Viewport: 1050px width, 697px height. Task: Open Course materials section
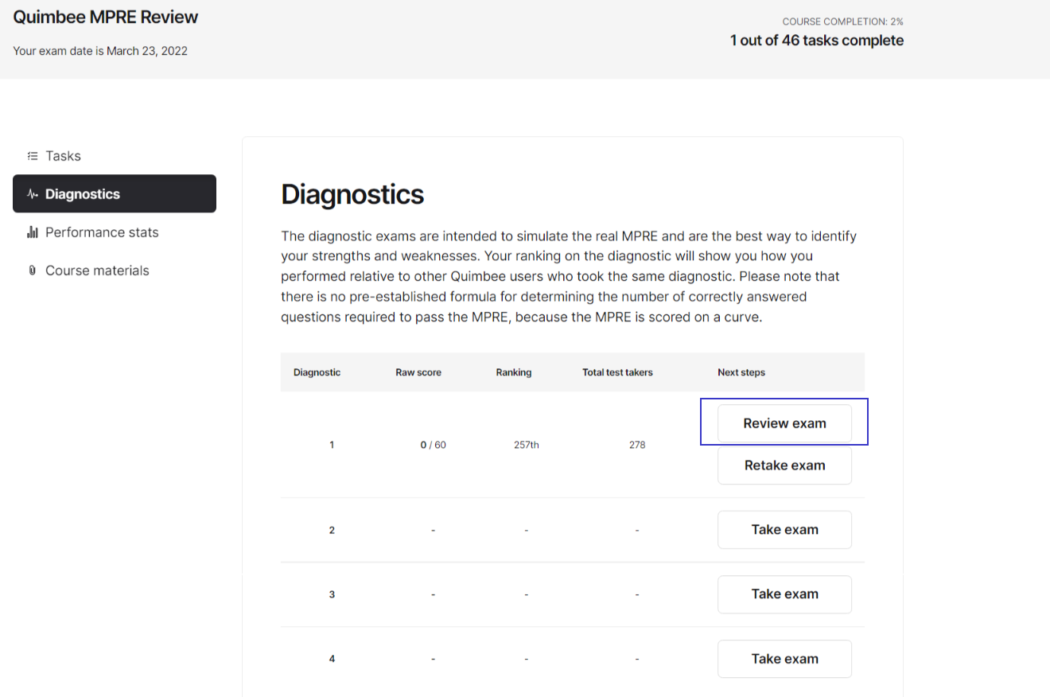114,271
